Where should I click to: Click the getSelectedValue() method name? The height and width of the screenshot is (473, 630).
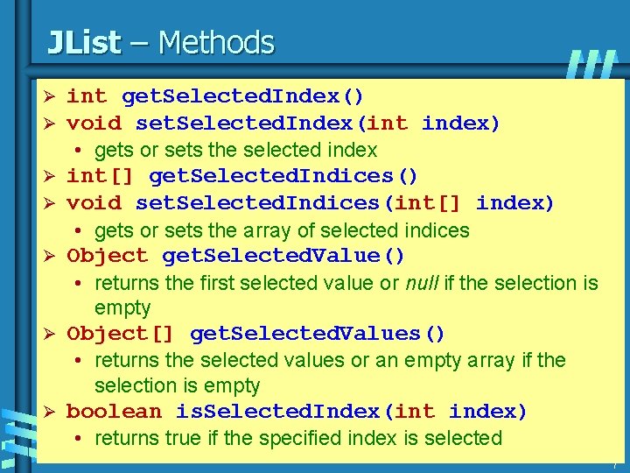(283, 256)
